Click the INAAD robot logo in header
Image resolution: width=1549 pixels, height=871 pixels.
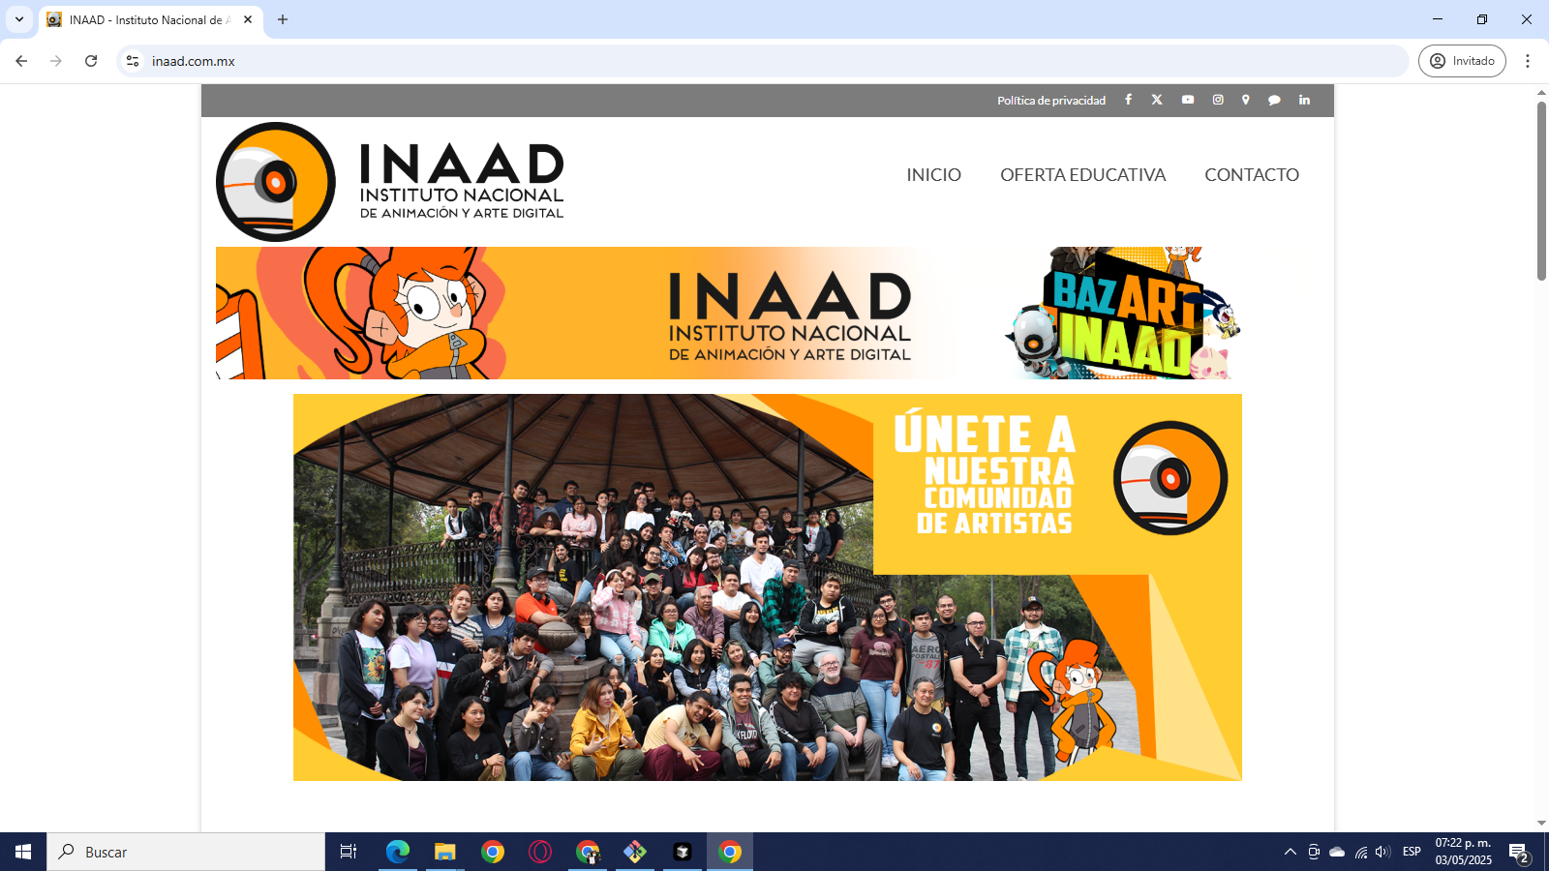point(276,182)
